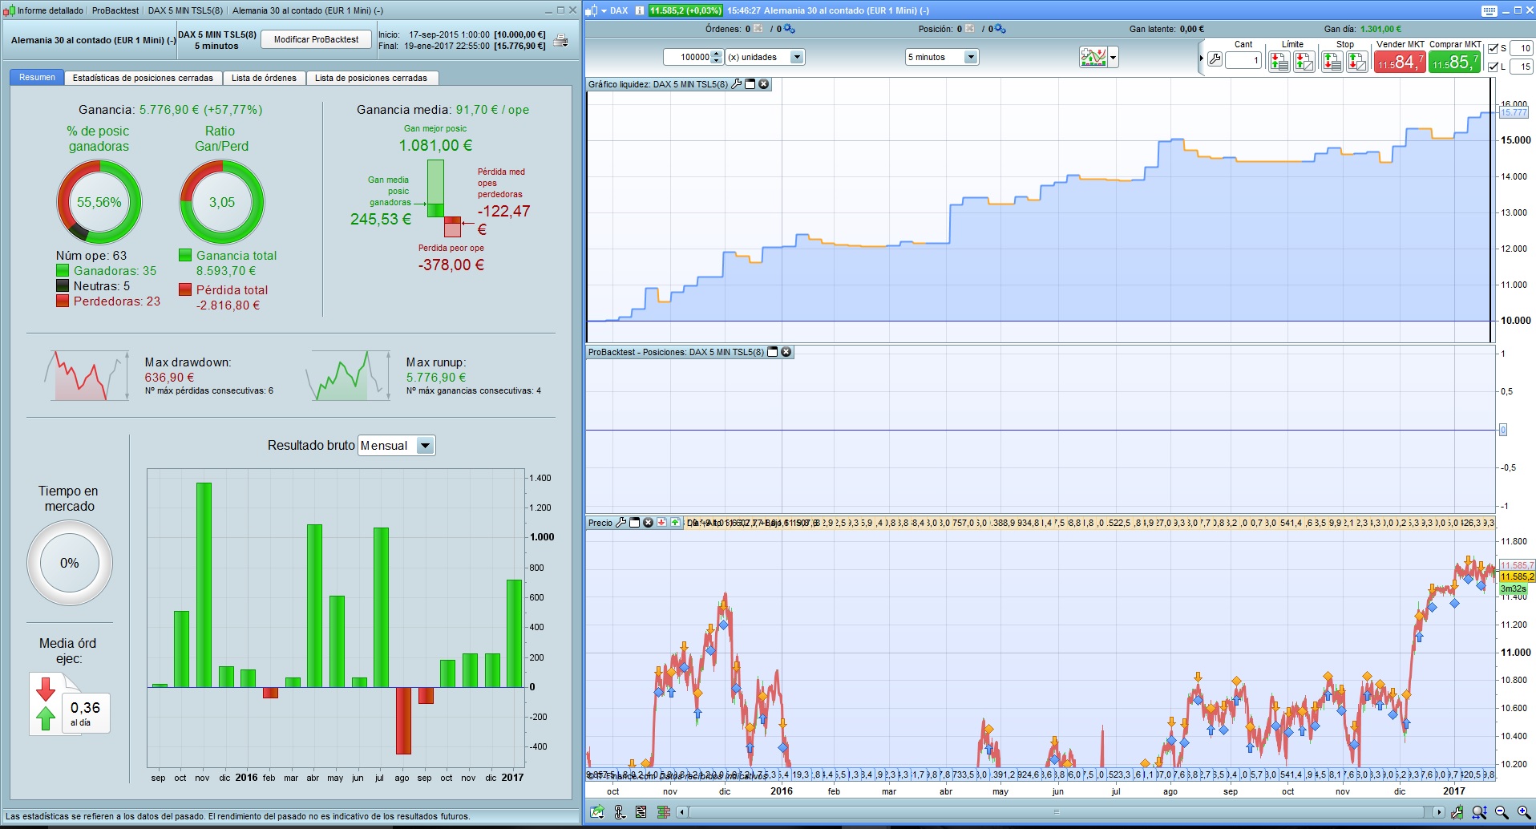Click scrollbar left arrow under chart

(x=682, y=812)
